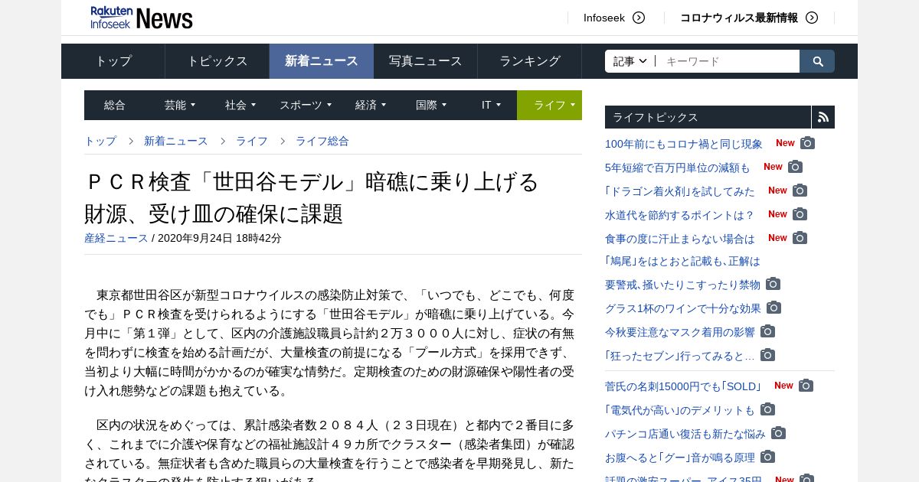Click camera icon beside 要警戒、掻いたりこすったり禁物
The image size is (919, 482).
[773, 284]
